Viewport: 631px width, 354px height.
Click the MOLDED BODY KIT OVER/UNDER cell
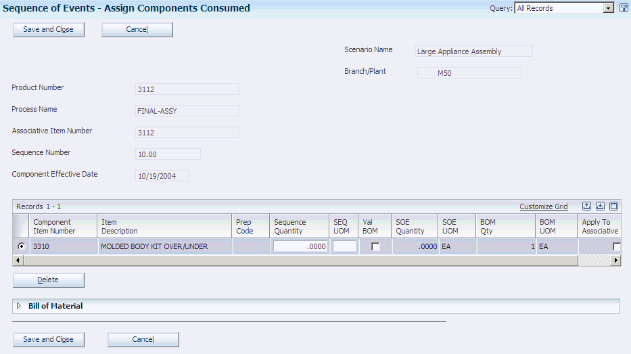pos(164,246)
